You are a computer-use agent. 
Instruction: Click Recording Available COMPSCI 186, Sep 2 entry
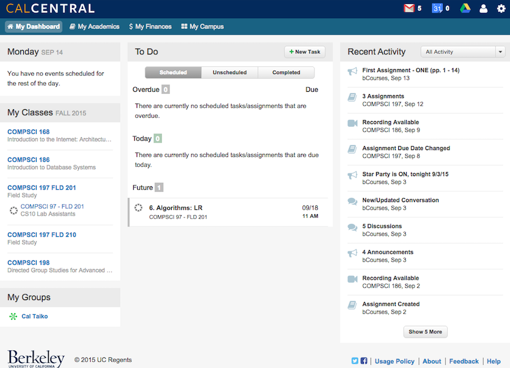pos(426,282)
